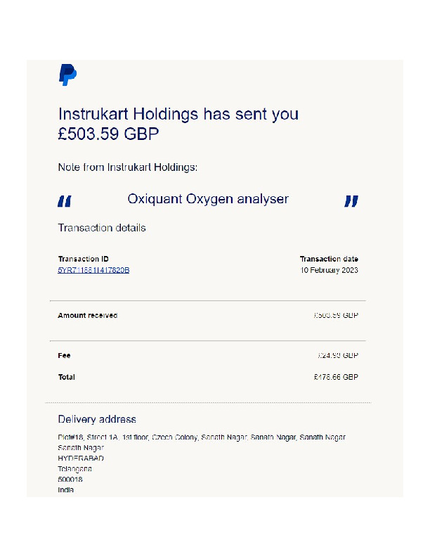Click the amount received value in GBP

click(336, 316)
